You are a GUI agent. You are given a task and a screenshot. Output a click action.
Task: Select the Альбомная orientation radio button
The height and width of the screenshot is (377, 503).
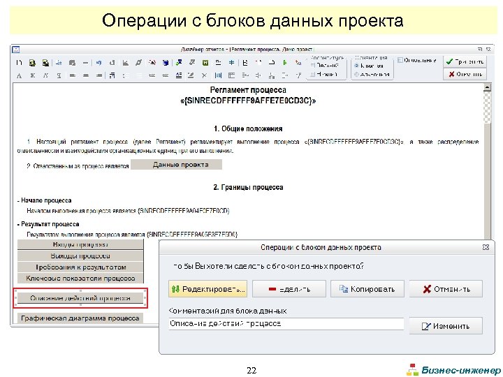[x=356, y=75]
